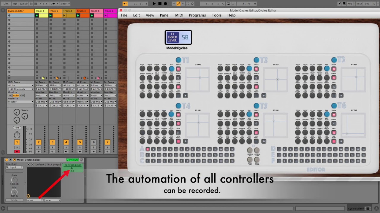Toggle automation arm chain icon

point(178,4)
